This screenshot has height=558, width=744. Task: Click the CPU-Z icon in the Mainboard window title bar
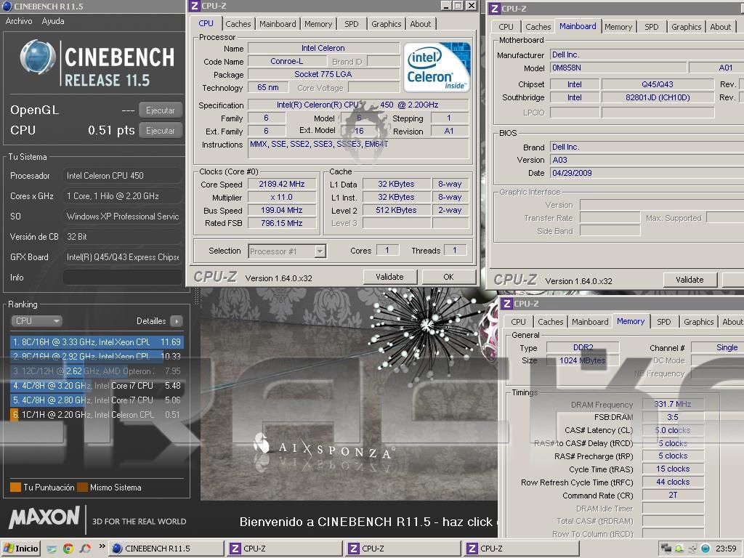495,9
